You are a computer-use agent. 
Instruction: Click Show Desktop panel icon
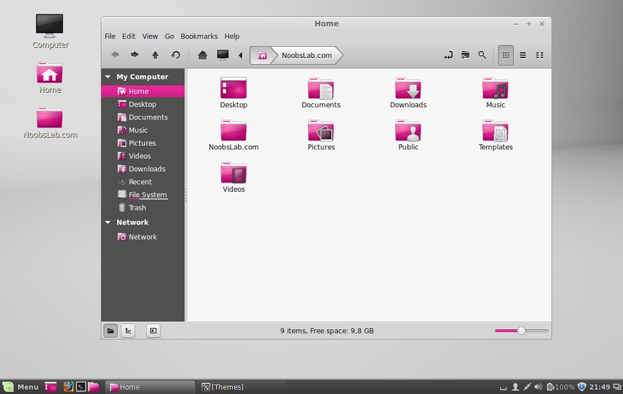coord(50,387)
